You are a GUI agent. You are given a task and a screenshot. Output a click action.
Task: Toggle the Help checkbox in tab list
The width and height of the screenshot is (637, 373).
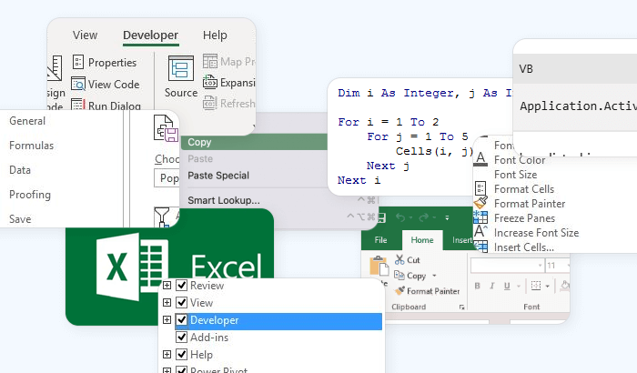tap(182, 354)
